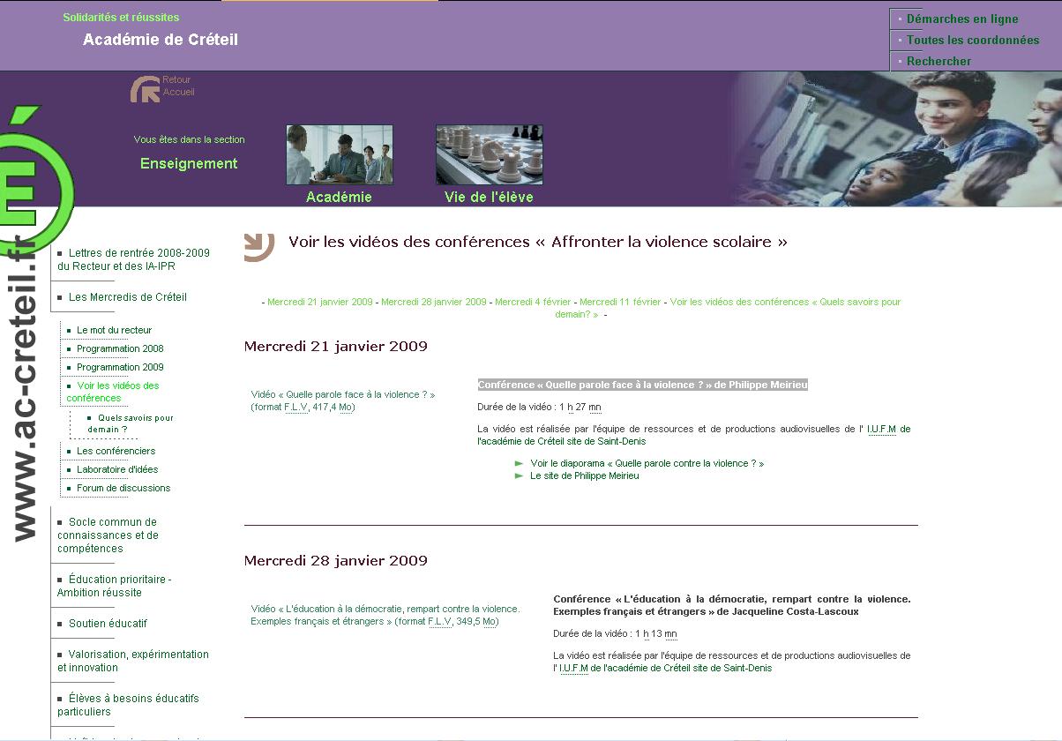Select Toutes les coordonnées menu item
This screenshot has width=1062, height=741.
tap(972, 40)
